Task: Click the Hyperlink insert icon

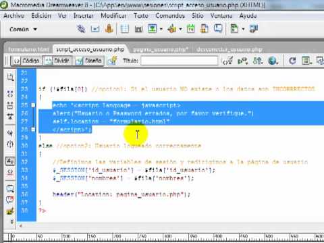Action: (81, 29)
